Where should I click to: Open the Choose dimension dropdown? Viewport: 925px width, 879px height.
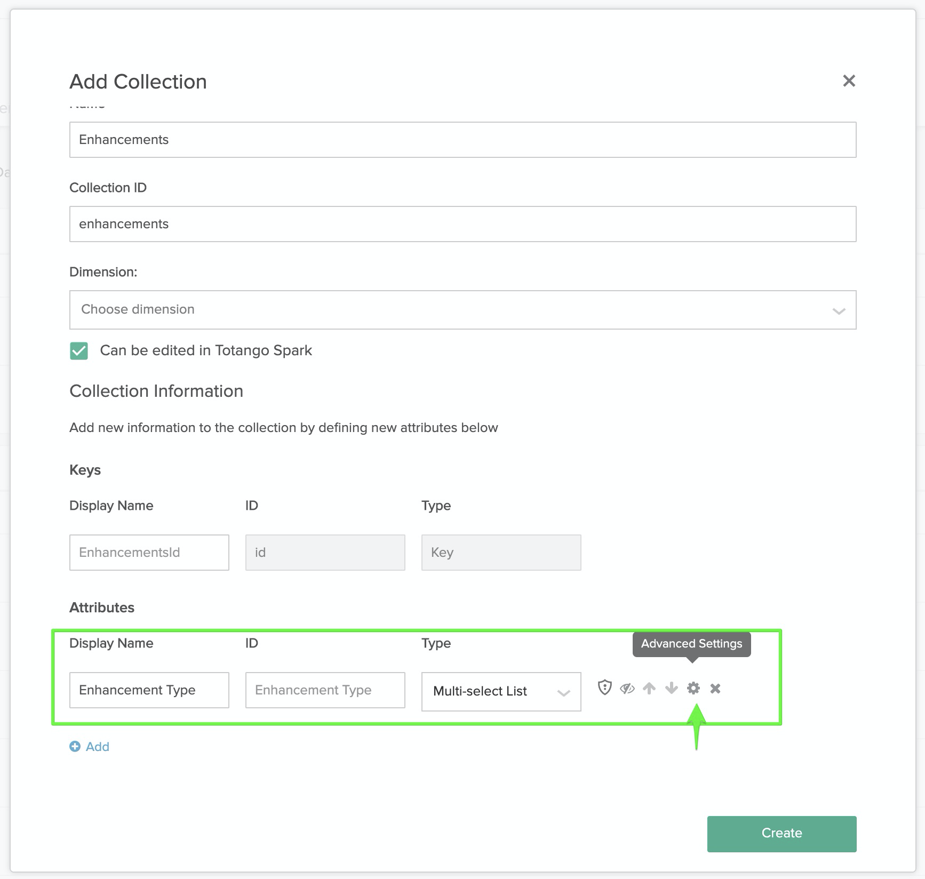(x=463, y=310)
